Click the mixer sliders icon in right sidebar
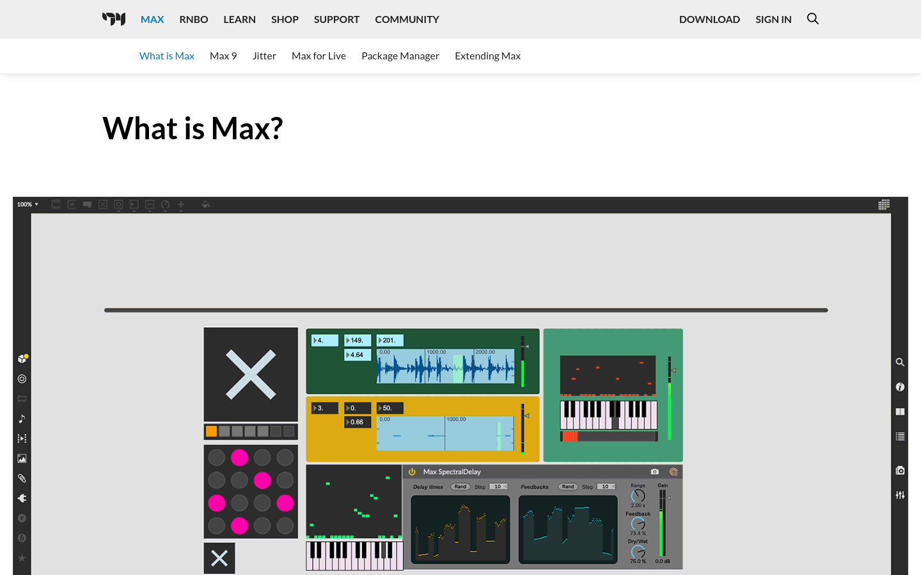Image resolution: width=921 pixels, height=575 pixels. 900,495
